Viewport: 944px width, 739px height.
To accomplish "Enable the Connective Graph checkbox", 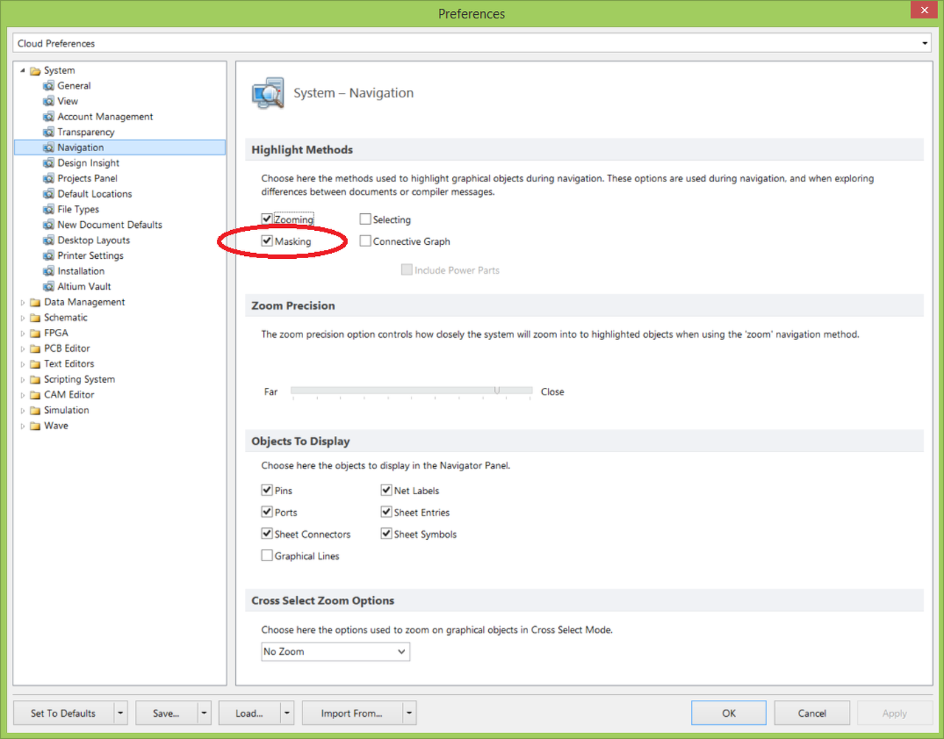I will coord(365,241).
